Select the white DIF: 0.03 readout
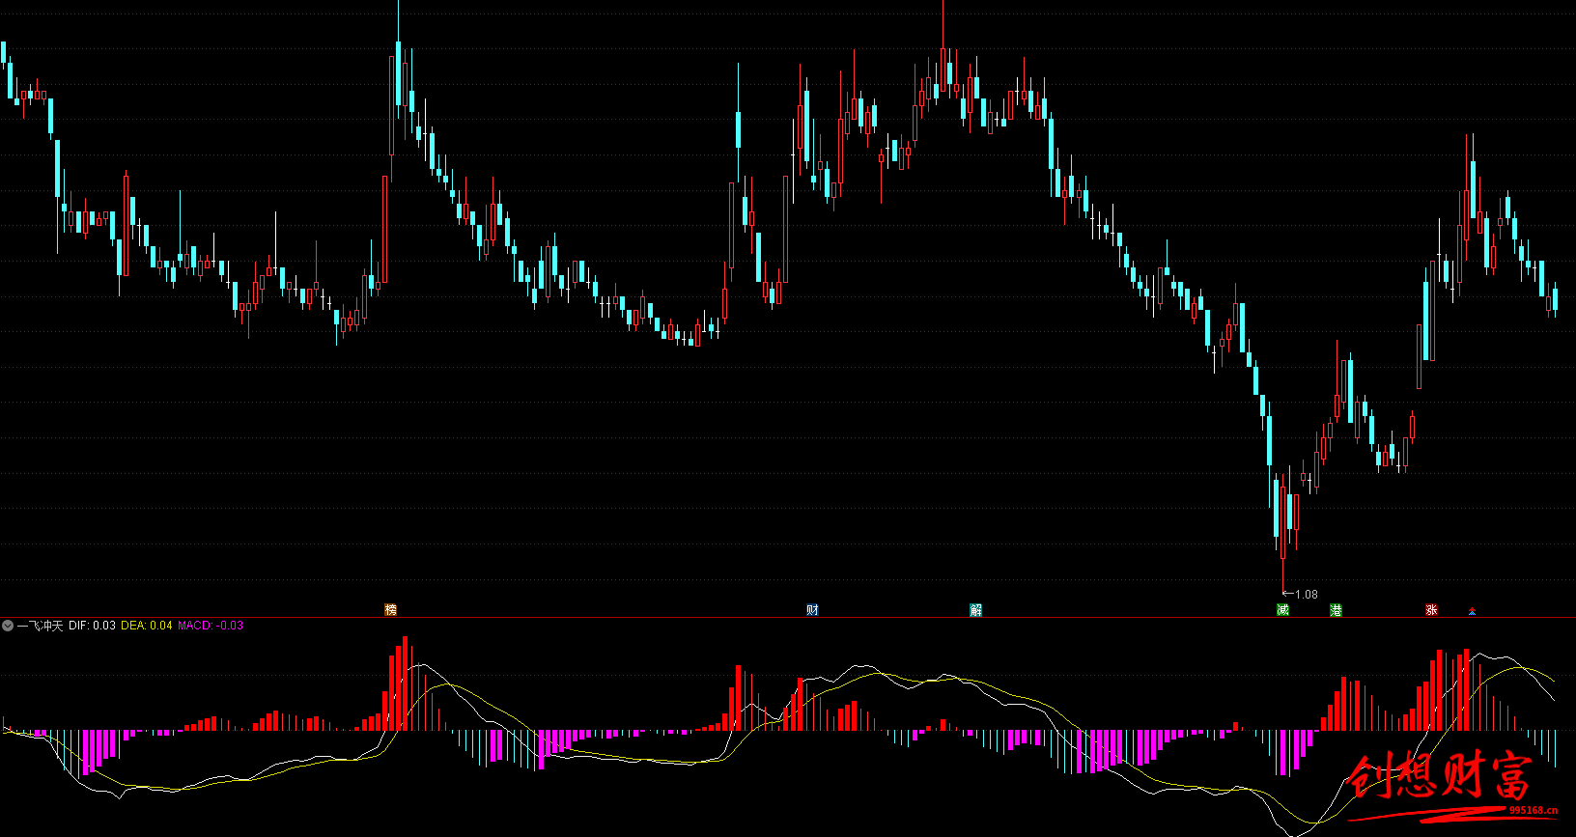 pyautogui.click(x=92, y=626)
